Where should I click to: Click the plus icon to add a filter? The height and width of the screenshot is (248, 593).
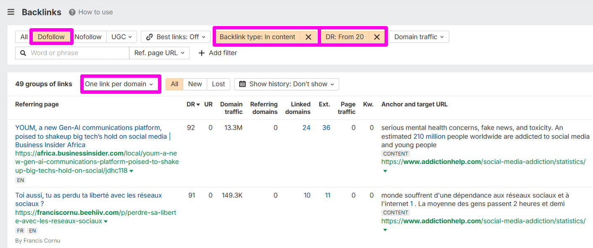coord(201,53)
